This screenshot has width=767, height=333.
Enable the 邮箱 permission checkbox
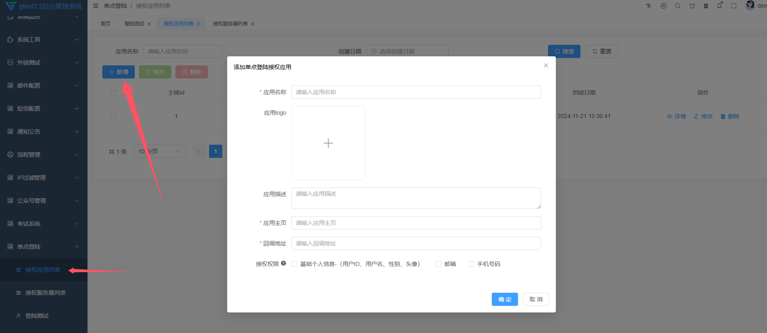pyautogui.click(x=438, y=264)
